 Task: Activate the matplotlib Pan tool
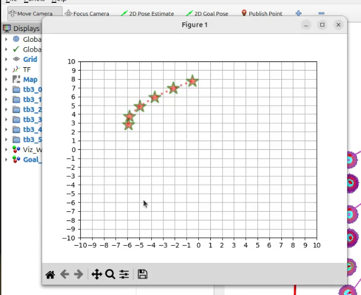(x=96, y=275)
